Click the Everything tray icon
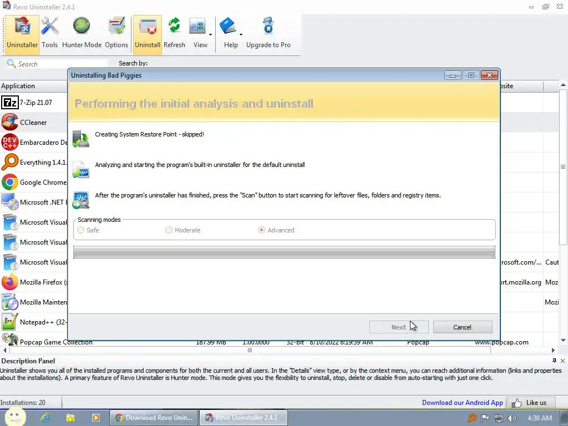 (472, 418)
